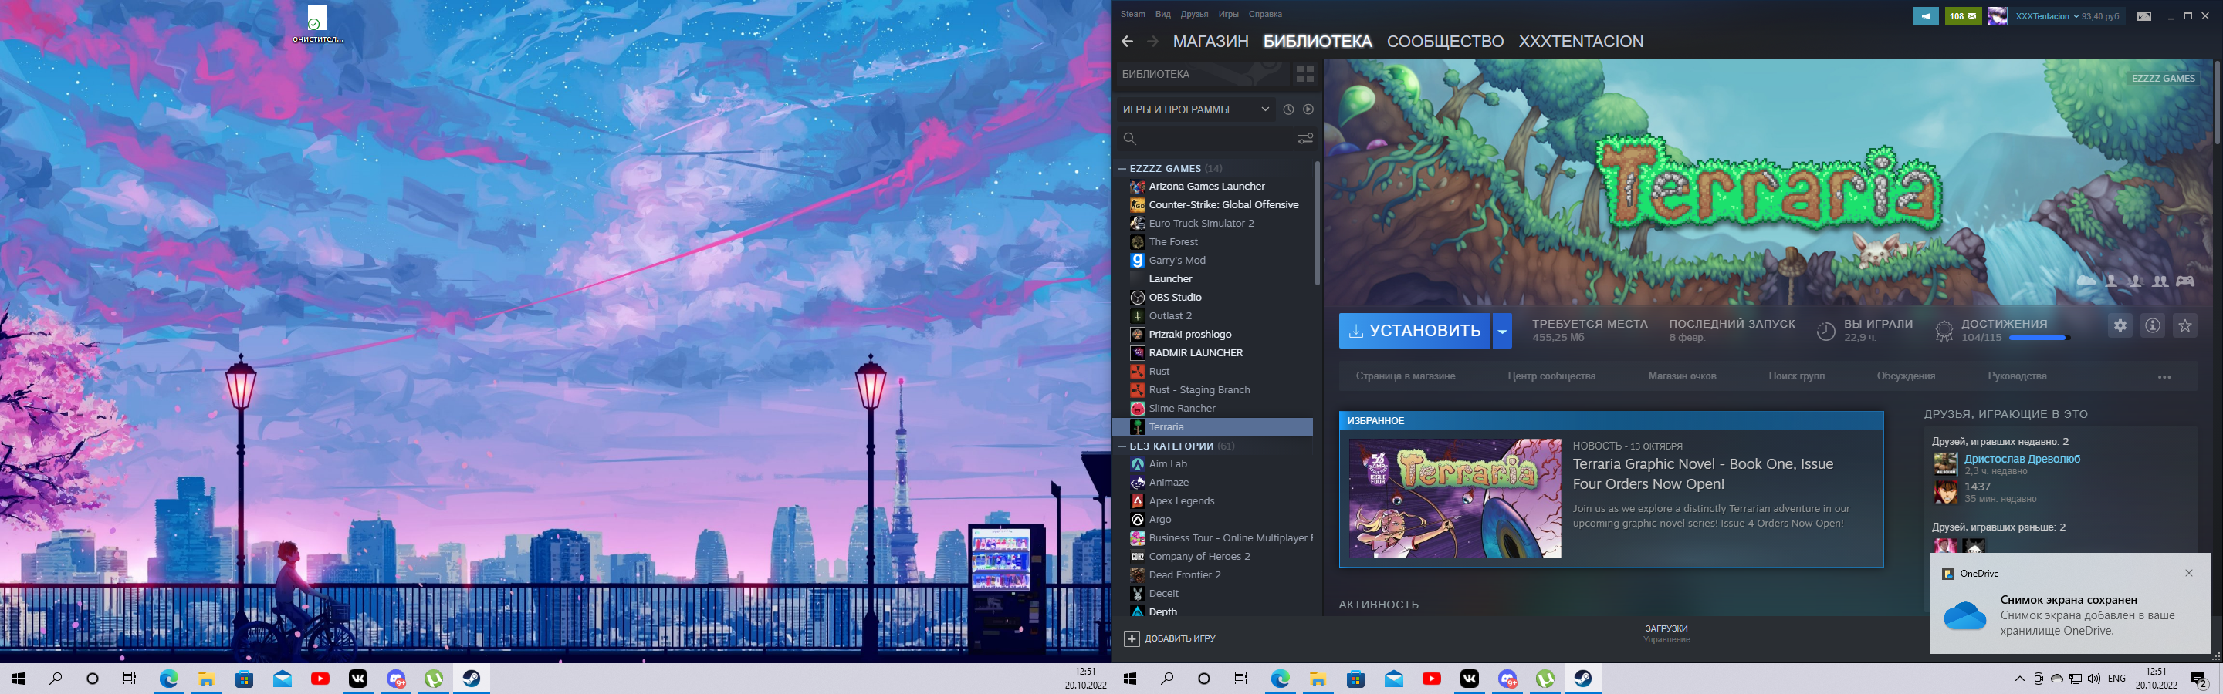Image resolution: width=2223 pixels, height=694 pixels.
Task: Open Terraria manage settings gear
Action: (x=2120, y=326)
